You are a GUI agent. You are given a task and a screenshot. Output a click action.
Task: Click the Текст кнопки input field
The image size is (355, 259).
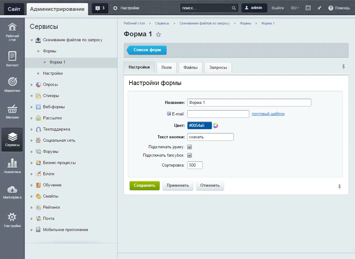(210, 137)
